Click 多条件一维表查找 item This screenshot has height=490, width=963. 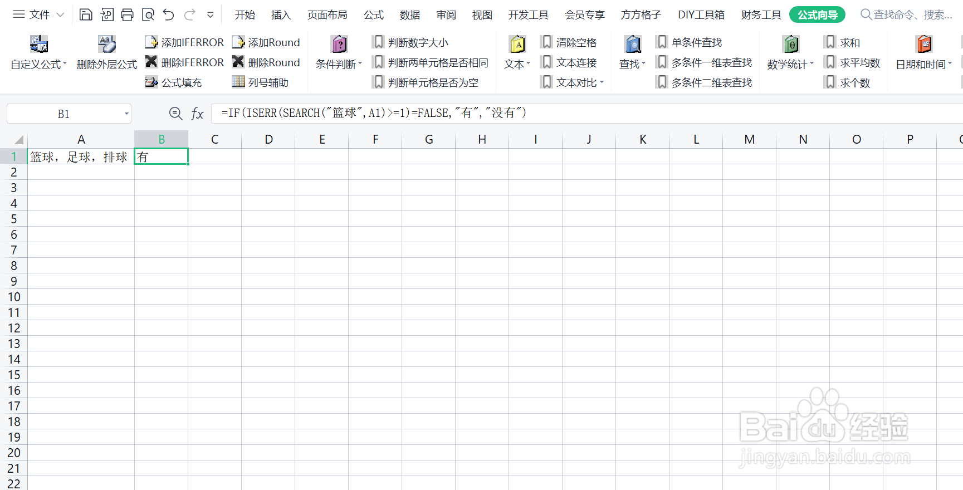[704, 62]
